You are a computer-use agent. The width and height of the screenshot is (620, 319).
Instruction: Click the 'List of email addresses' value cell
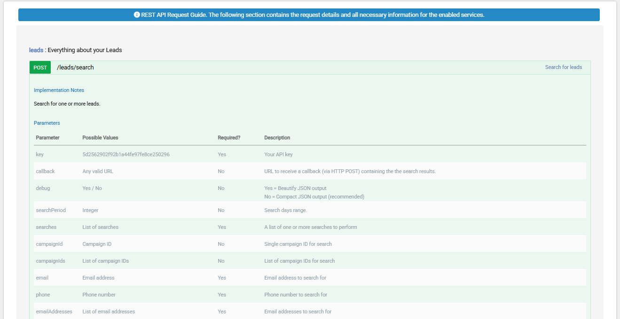point(109,311)
